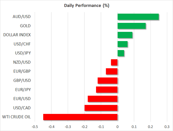Click the USD/CAD red bar

coord(101,108)
